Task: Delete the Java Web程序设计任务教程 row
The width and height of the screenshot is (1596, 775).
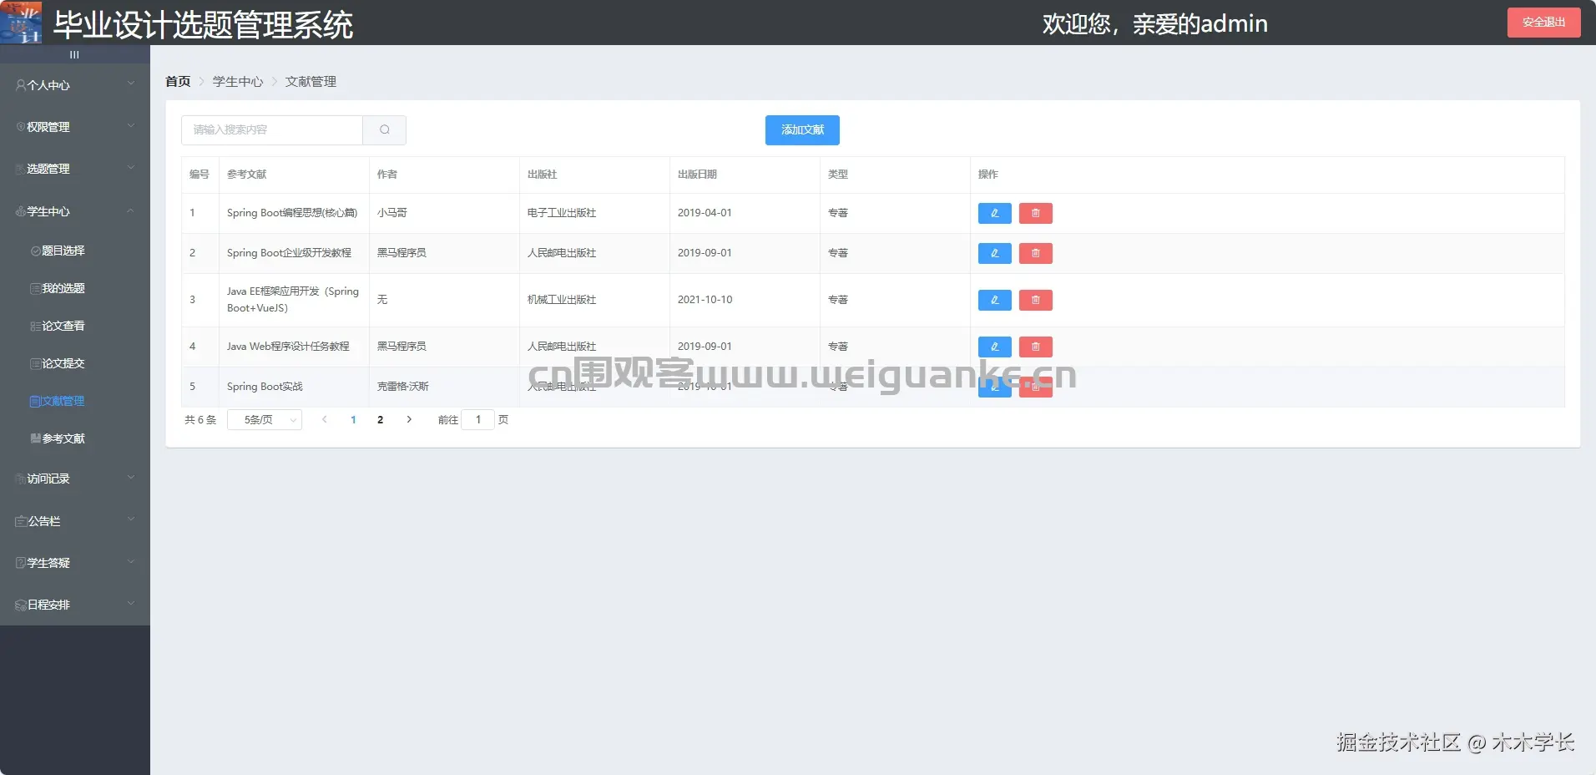Action: pos(1035,347)
